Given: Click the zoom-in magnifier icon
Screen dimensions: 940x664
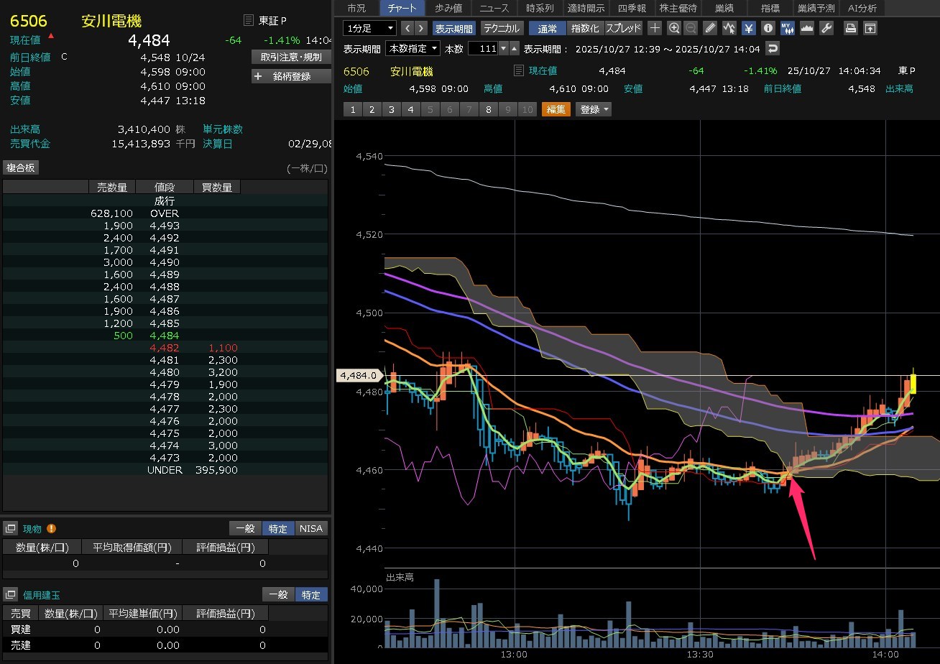Looking at the screenshot, I should pyautogui.click(x=673, y=28).
